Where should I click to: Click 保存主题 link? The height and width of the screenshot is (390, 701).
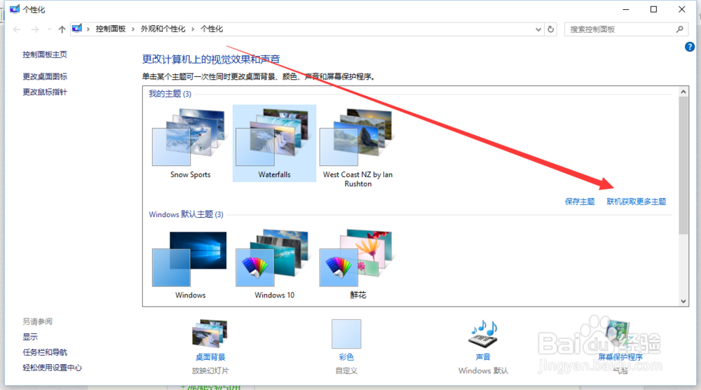580,202
